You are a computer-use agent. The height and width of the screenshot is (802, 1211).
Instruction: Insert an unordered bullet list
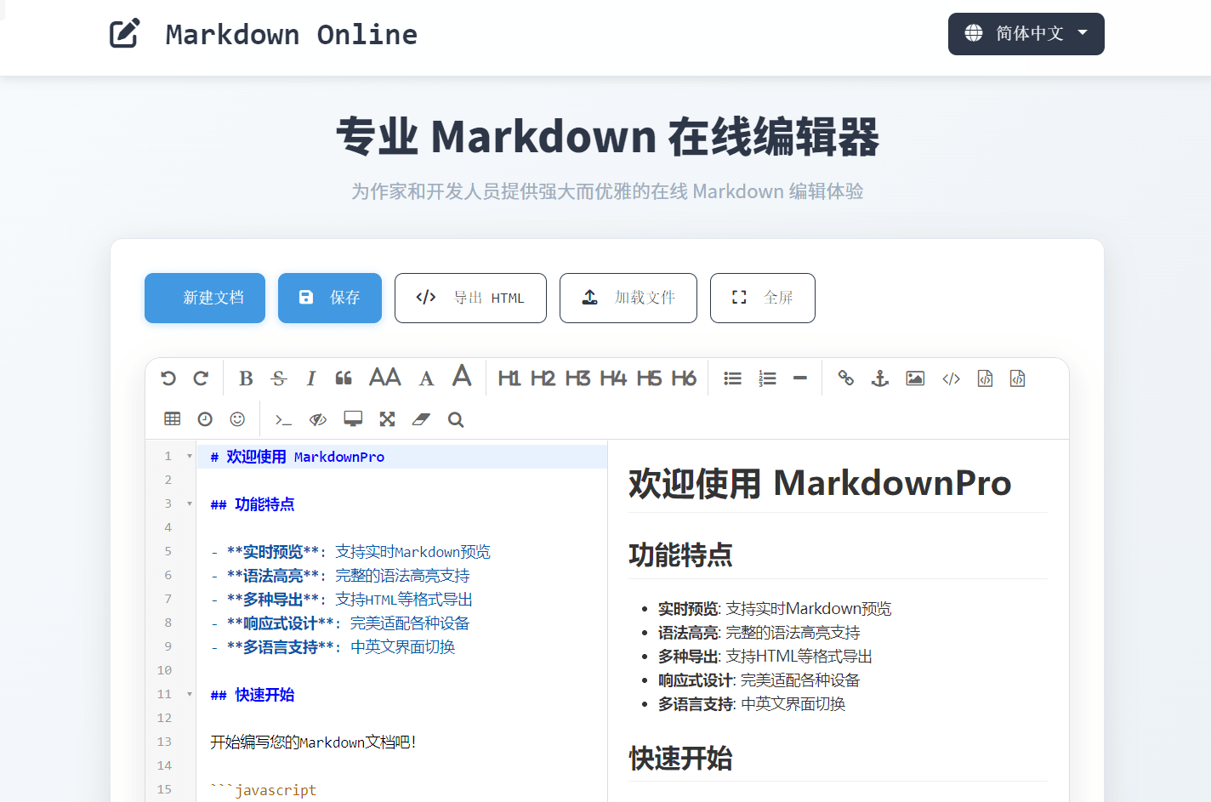coord(732,378)
